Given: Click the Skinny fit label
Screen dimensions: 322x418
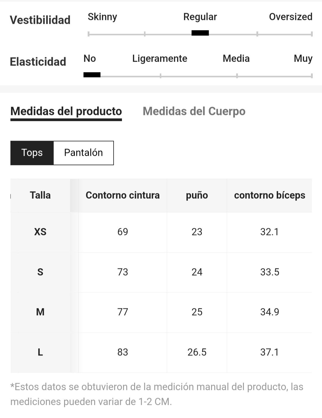Looking at the screenshot, I should click(102, 17).
